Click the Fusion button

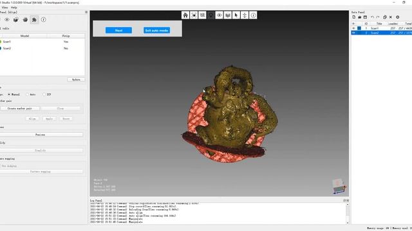point(40,135)
